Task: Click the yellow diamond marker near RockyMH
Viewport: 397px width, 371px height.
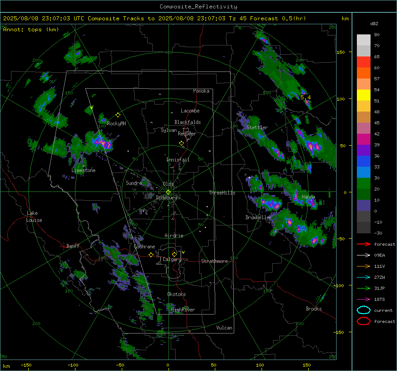Action: 118,115
